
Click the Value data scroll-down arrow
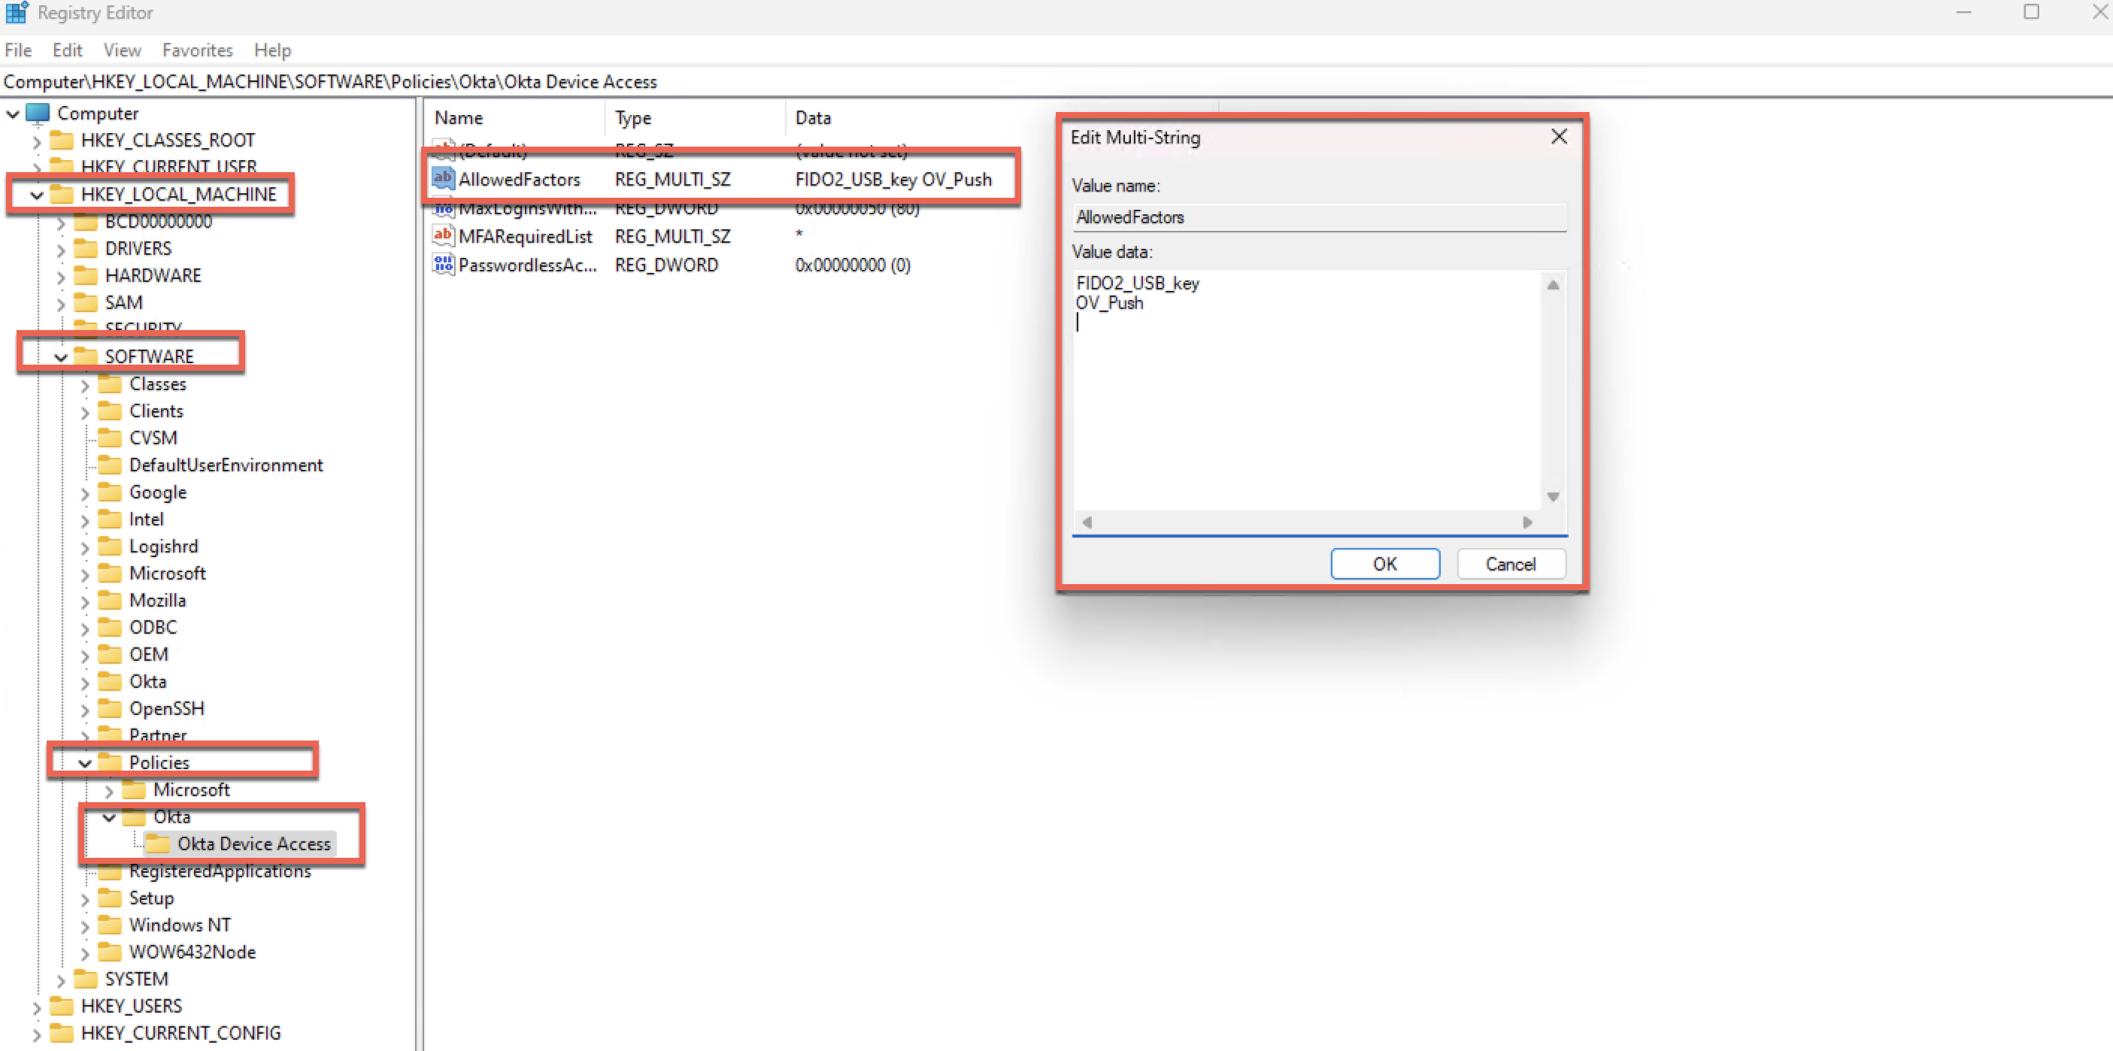point(1553,497)
